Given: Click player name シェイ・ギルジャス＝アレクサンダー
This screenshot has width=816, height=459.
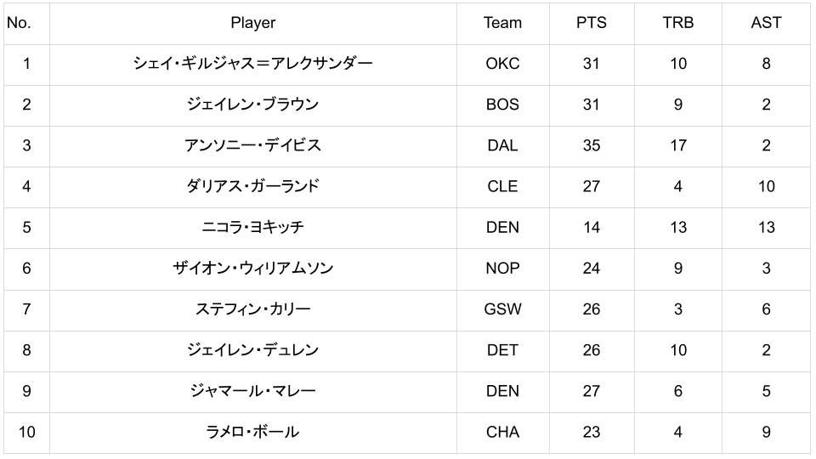Looking at the screenshot, I should point(252,64).
